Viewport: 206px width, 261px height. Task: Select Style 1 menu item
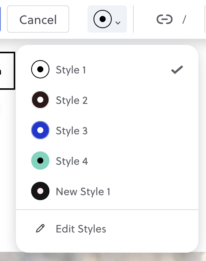tap(107, 69)
